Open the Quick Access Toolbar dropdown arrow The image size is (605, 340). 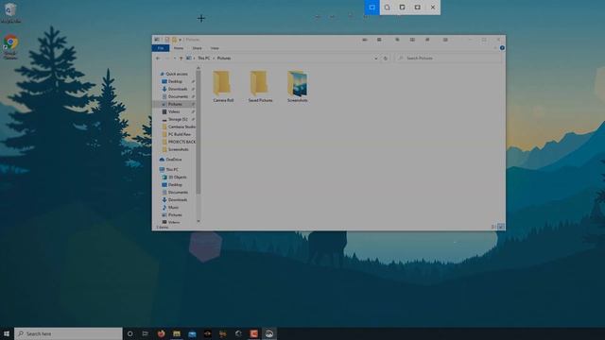[x=180, y=40]
